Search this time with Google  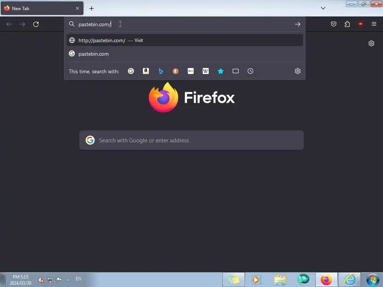click(x=131, y=71)
